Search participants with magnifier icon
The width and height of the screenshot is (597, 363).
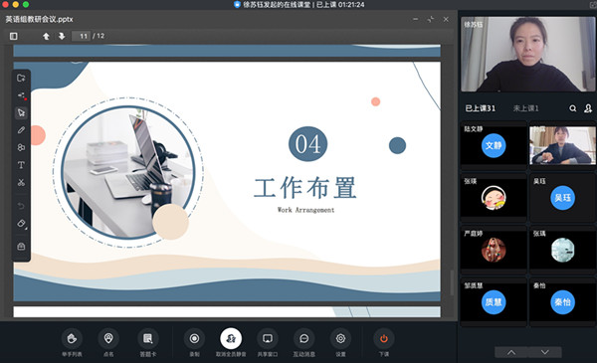573,108
